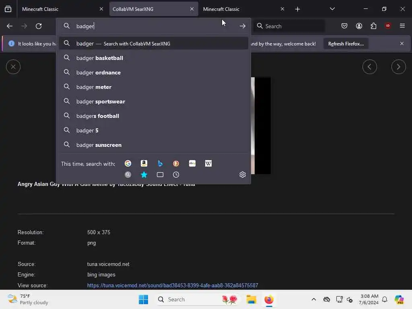
Task: Search in open tabs icon
Action: [x=160, y=175]
